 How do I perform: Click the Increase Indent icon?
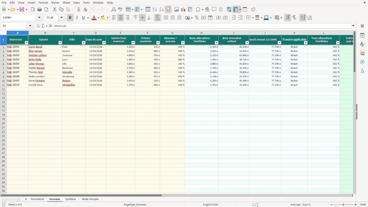[x=234, y=18]
